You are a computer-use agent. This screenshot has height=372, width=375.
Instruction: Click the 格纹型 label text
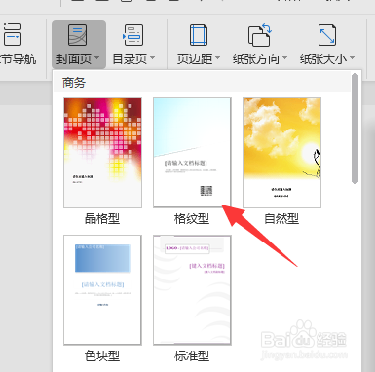coord(192,219)
